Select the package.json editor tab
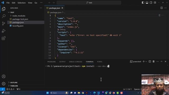This screenshot has width=169, height=95. click(54, 8)
